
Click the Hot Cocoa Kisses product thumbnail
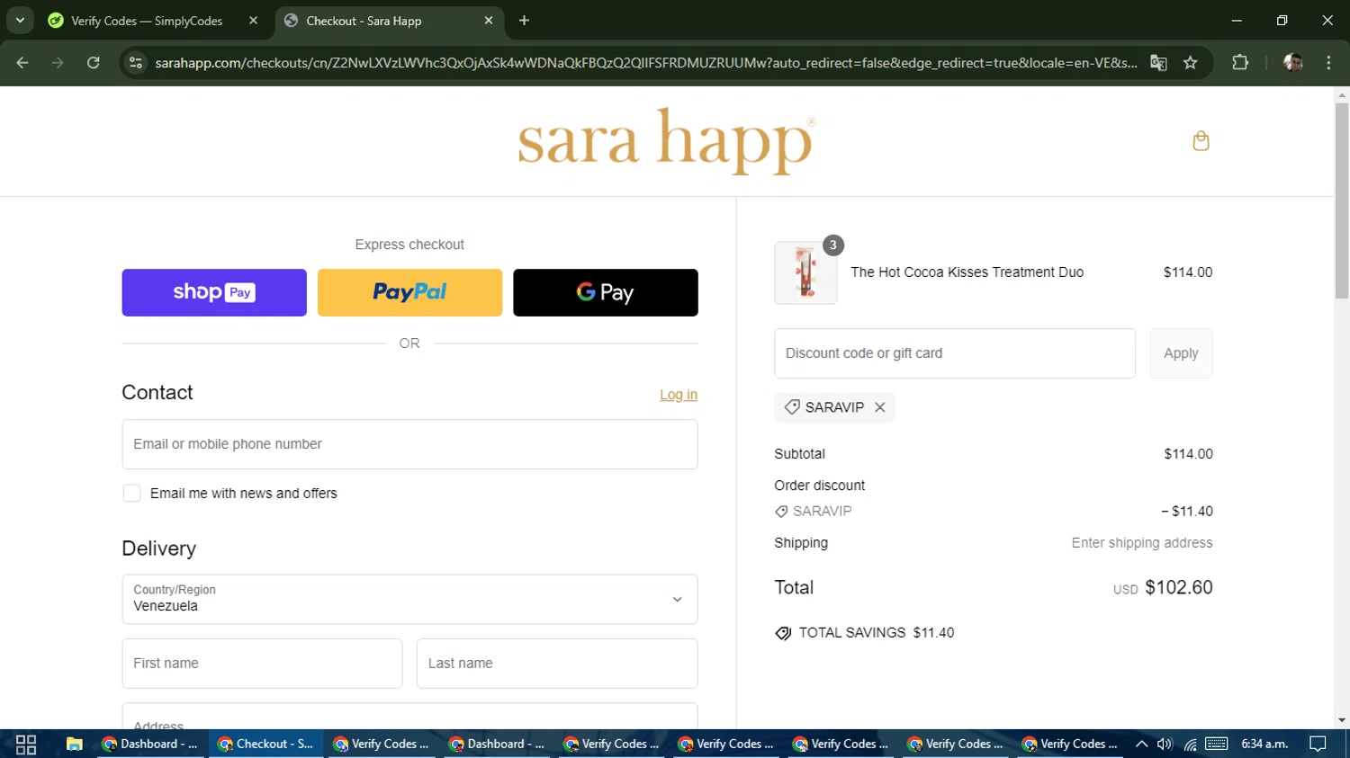tap(805, 272)
